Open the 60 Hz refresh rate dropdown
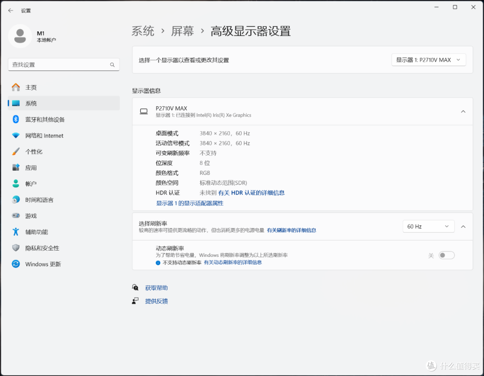This screenshot has height=376, width=484. pos(428,227)
